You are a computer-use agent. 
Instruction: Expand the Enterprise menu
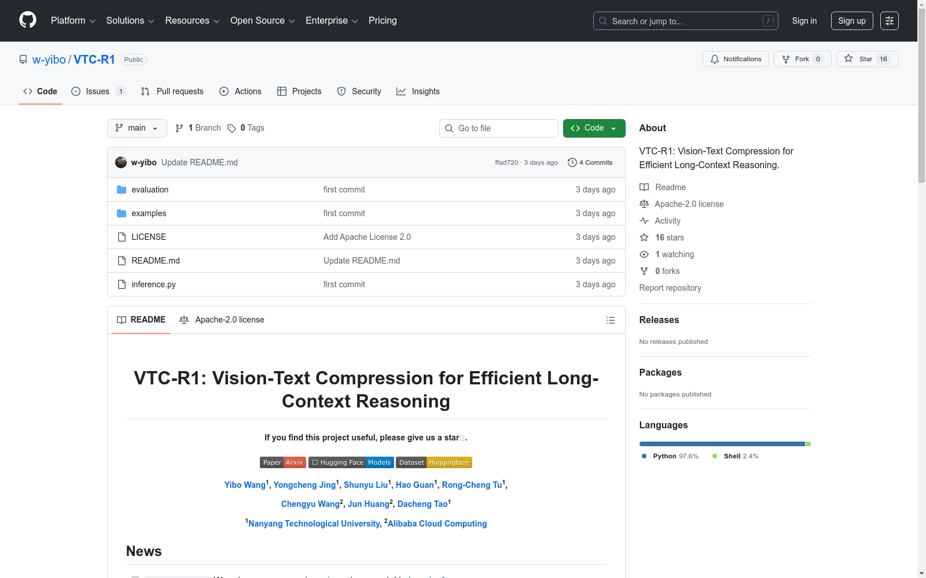pyautogui.click(x=332, y=21)
